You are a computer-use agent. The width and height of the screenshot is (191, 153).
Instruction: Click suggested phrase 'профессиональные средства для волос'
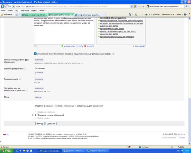point(118,31)
